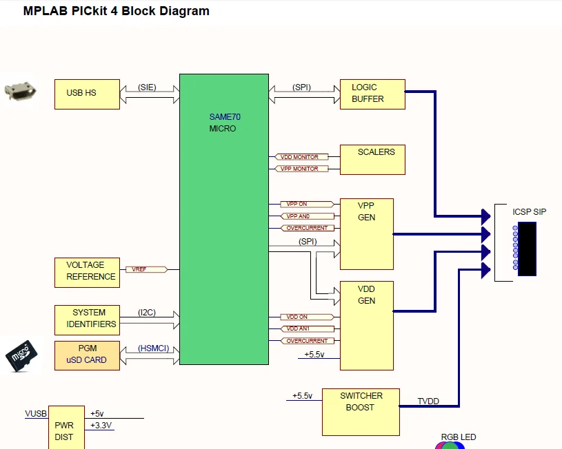562x449 pixels.
Task: Click the micro USB connector icon
Action: (19, 92)
